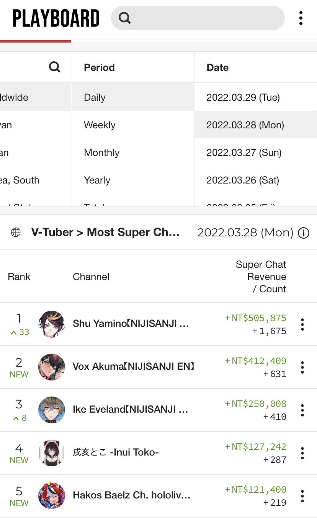The width and height of the screenshot is (317, 518).
Task: Pick date 2022.03.27 (Sun)
Action: (256, 152)
